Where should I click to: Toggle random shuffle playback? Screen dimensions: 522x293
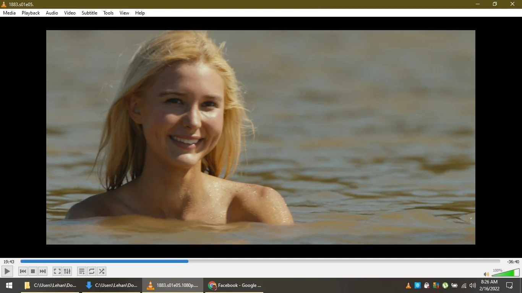(x=102, y=271)
